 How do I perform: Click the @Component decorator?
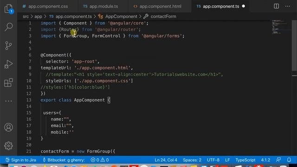(x=53, y=55)
